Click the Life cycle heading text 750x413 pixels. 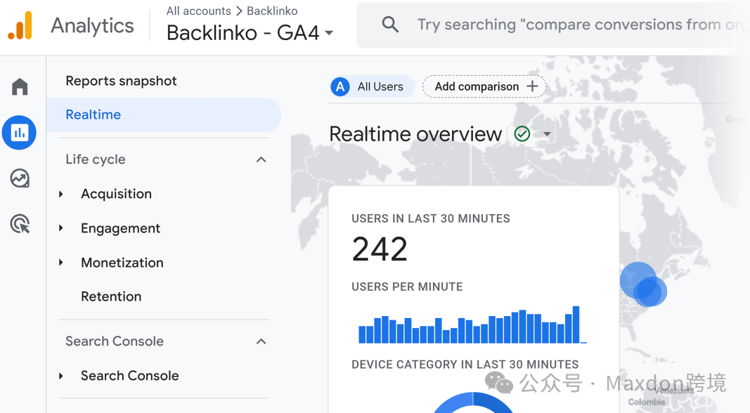coord(95,159)
